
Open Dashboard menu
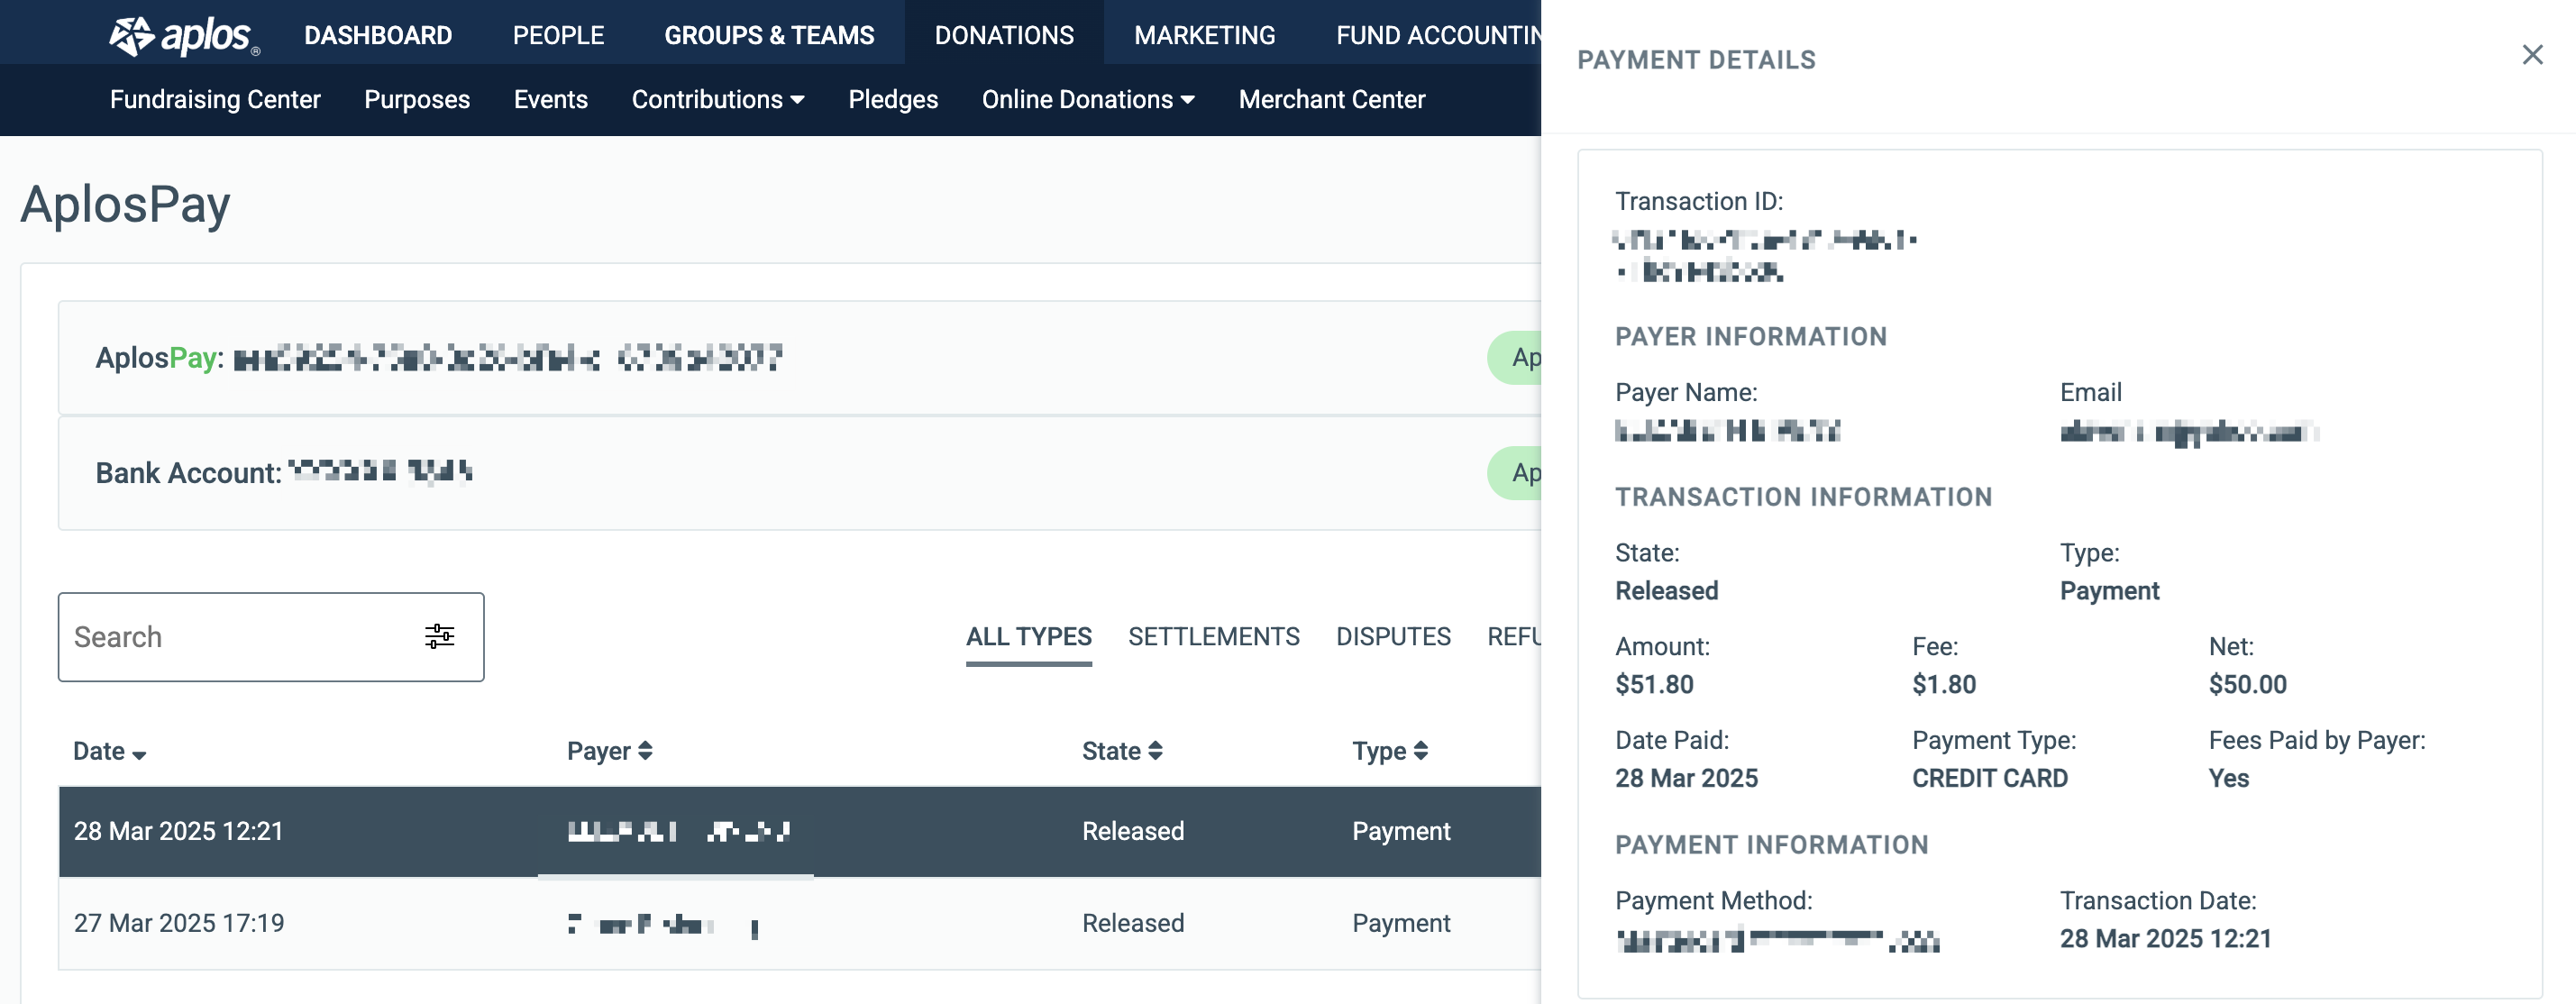[x=378, y=35]
